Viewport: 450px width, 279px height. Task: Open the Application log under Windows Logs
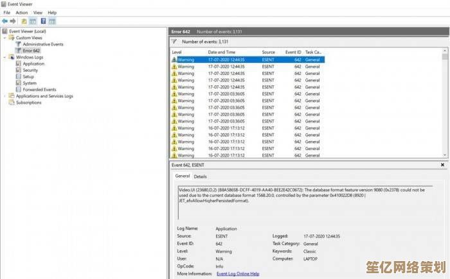click(x=33, y=63)
